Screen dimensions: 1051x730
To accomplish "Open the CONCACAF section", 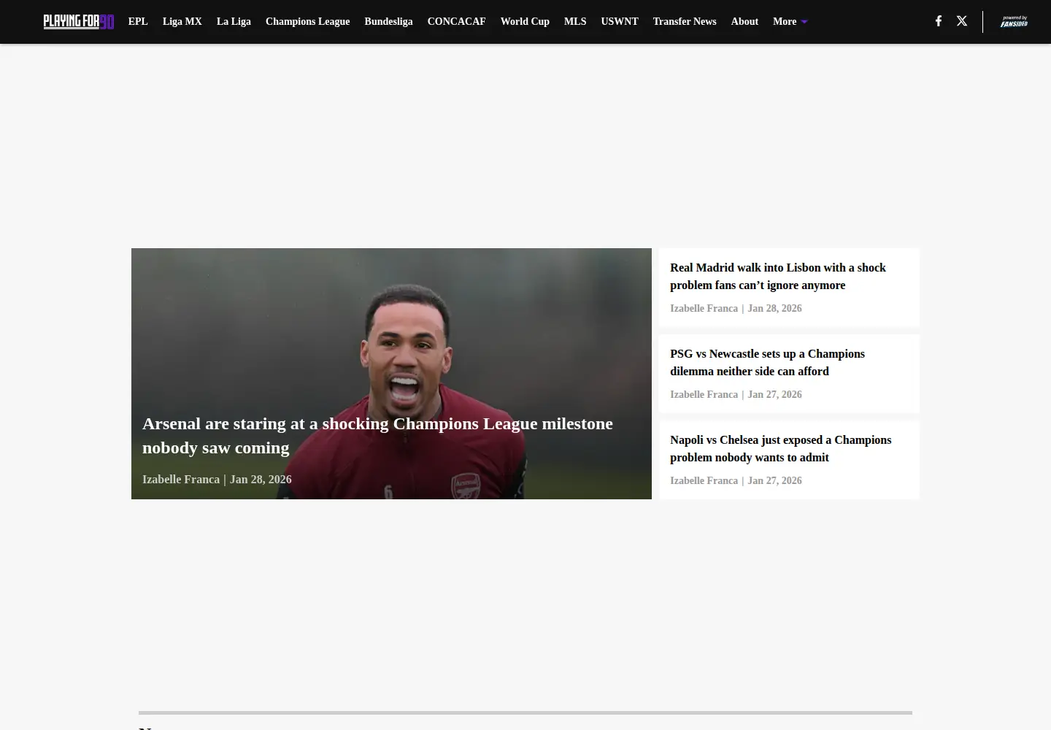I will [456, 22].
